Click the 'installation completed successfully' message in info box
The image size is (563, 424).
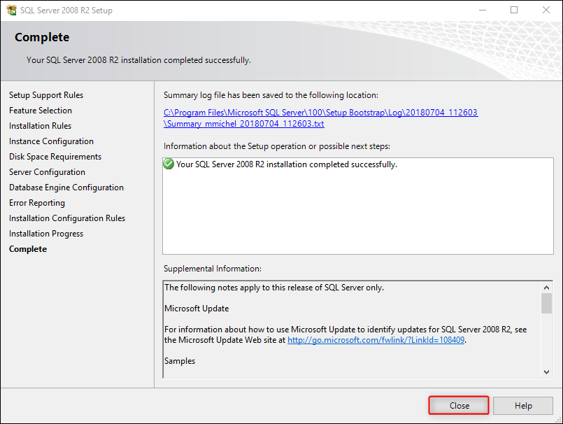287,164
